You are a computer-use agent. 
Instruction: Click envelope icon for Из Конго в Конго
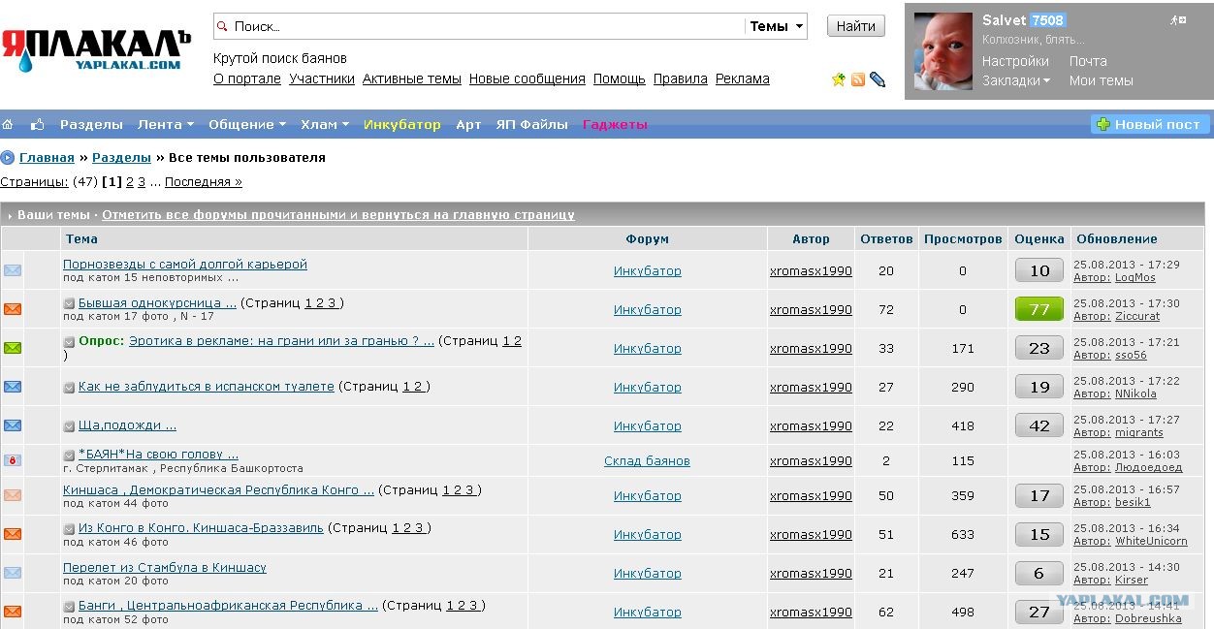pos(13,534)
